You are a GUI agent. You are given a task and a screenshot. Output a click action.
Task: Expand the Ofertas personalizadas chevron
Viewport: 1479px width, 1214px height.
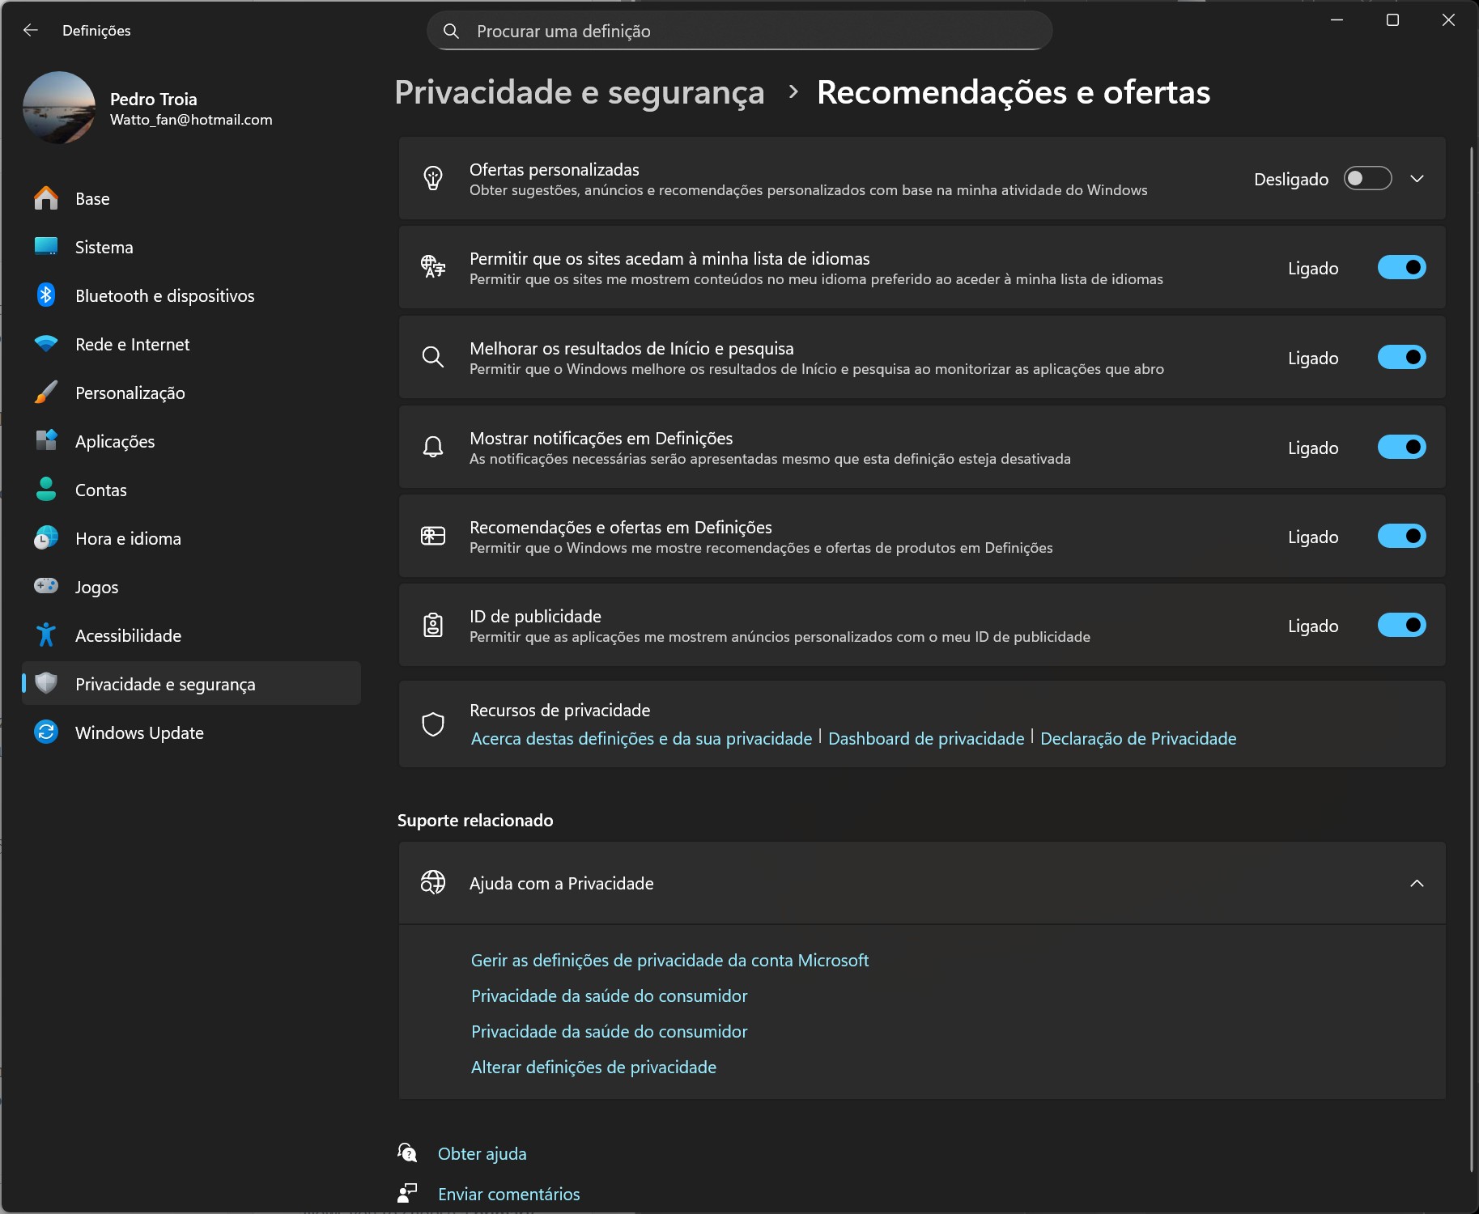(x=1418, y=178)
